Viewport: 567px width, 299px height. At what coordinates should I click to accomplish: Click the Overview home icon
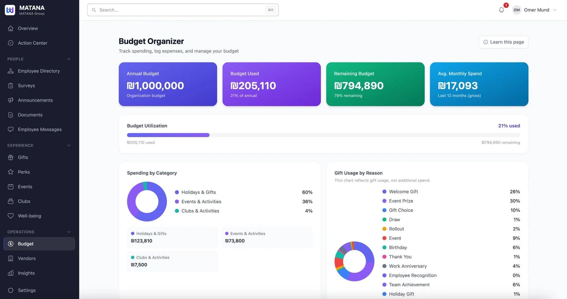point(11,28)
